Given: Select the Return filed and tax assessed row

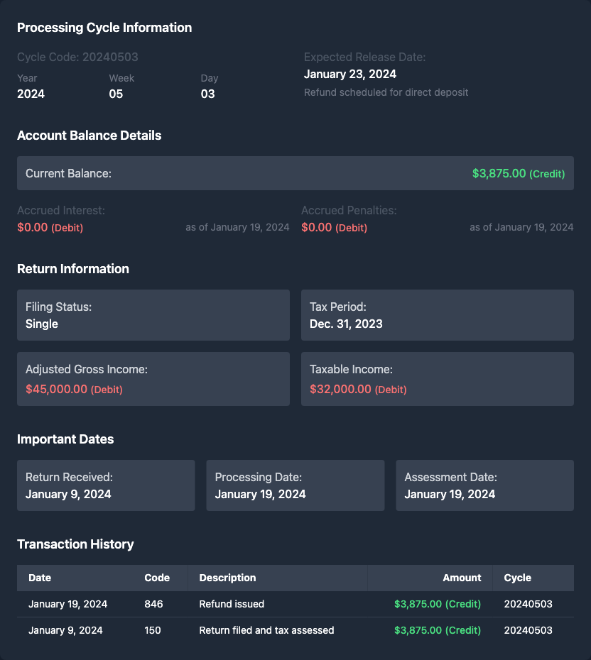Looking at the screenshot, I should tap(295, 630).
